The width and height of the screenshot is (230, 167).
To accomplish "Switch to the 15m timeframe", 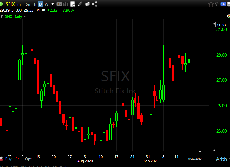I will pyautogui.click(x=28, y=4).
